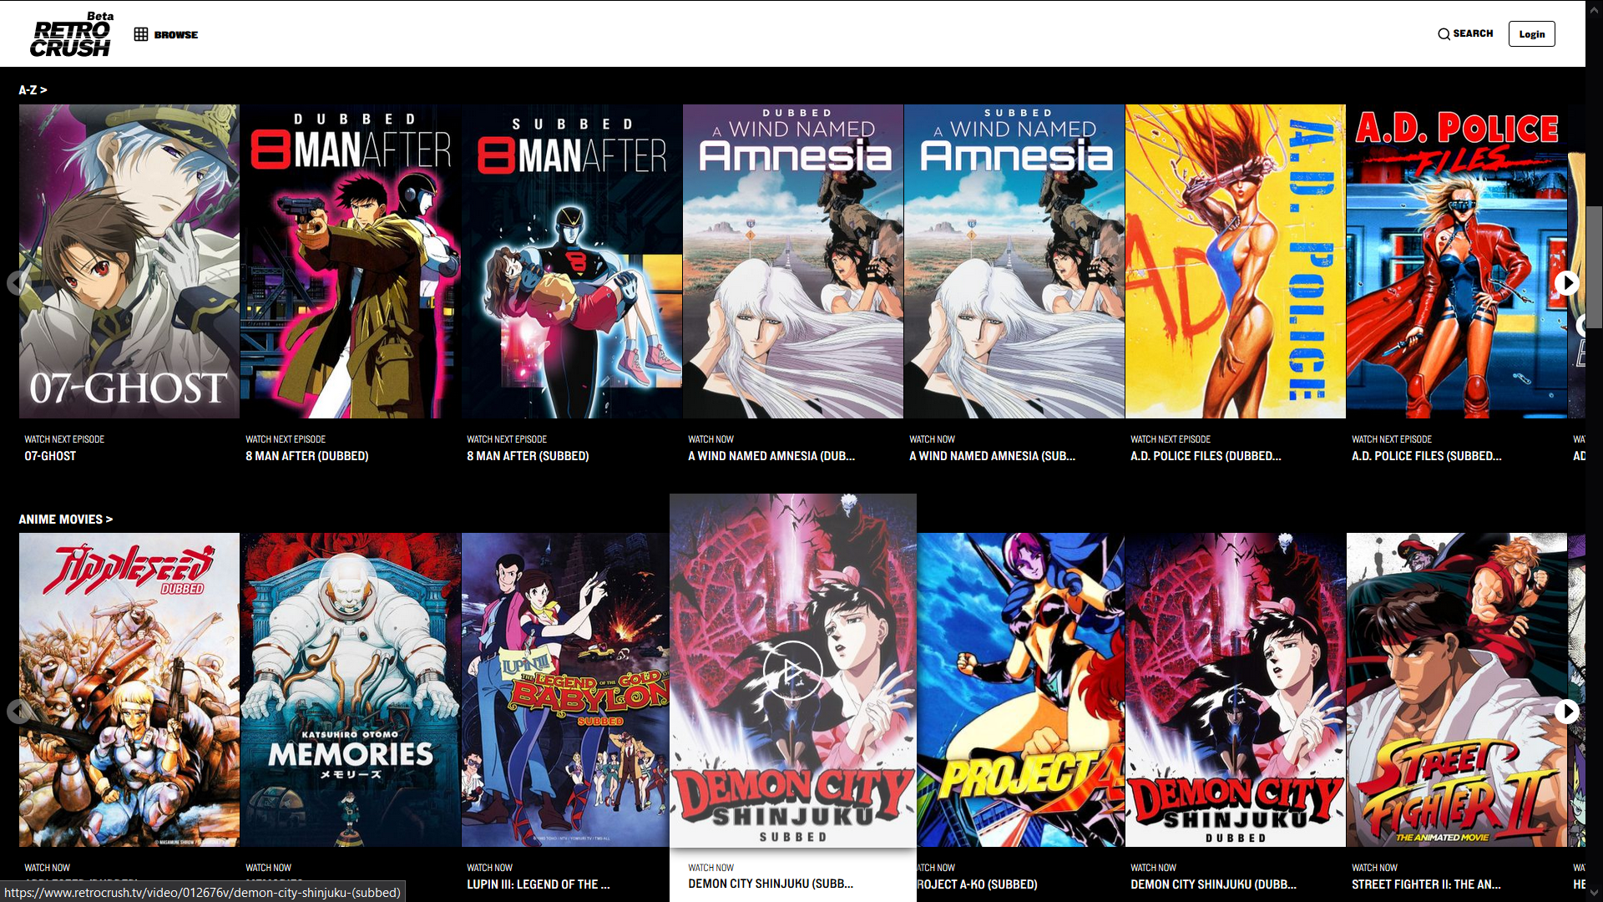Open the Appleseed Dubbed poster

click(x=129, y=690)
